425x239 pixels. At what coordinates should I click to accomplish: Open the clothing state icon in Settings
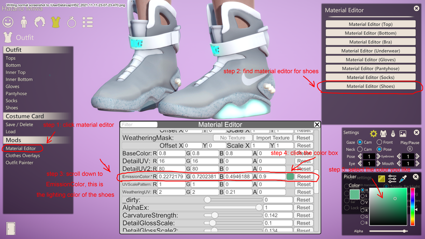(x=383, y=133)
